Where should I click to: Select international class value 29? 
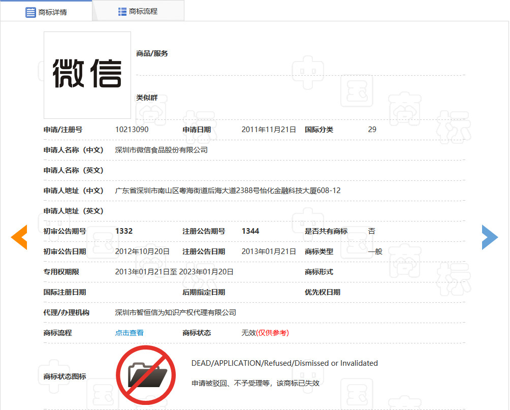tap(372, 130)
